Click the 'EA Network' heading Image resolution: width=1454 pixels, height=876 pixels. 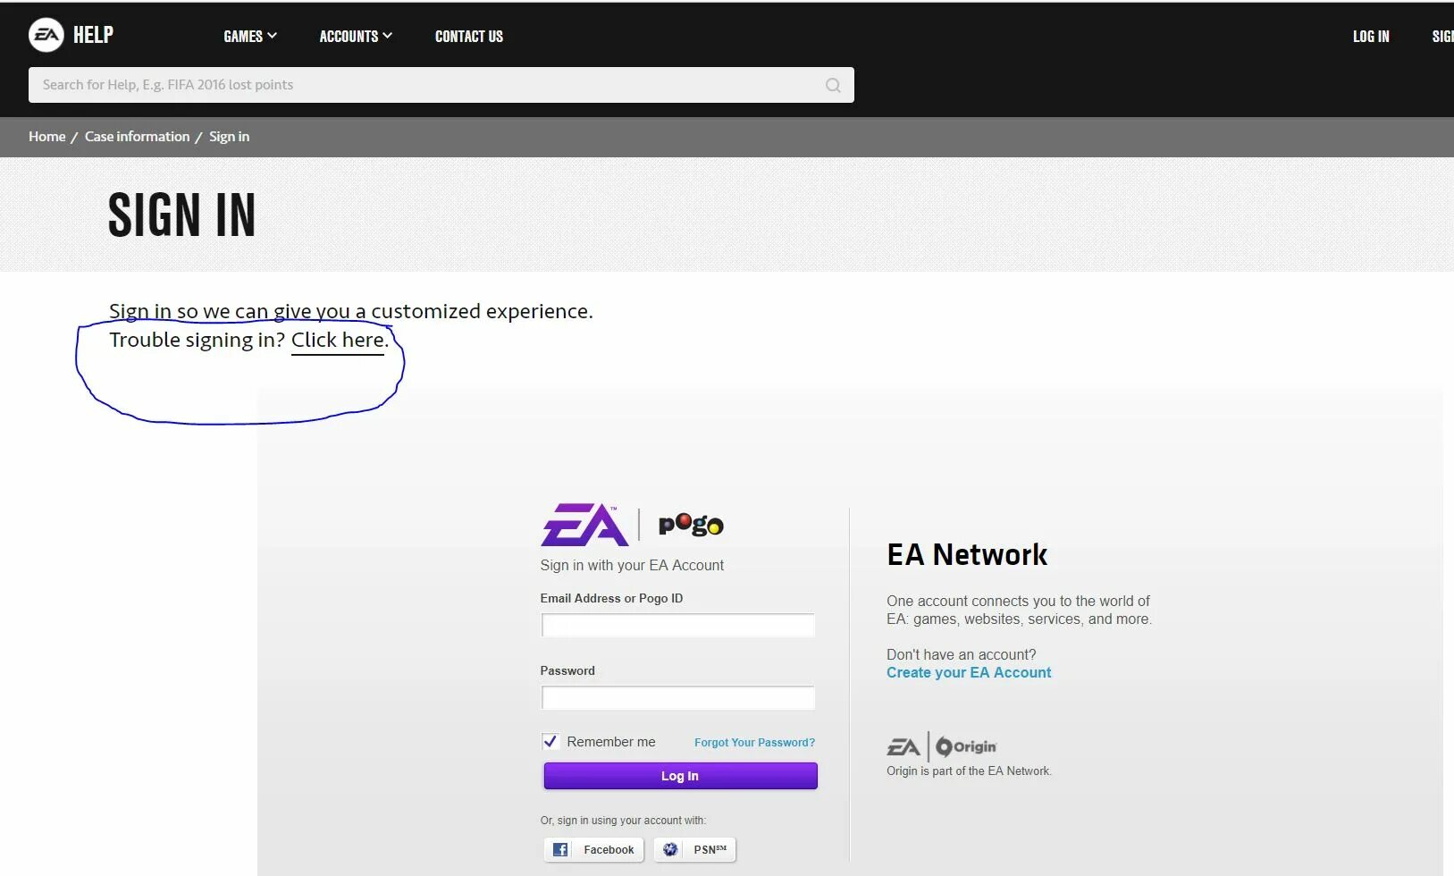[967, 555]
